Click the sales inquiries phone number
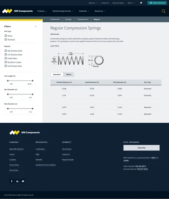The width and height of the screenshot is (169, 199). click(x=140, y=166)
